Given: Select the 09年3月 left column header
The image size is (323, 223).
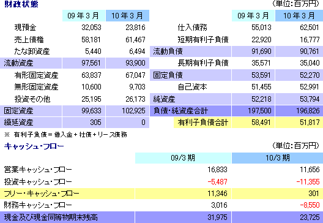Looking at the screenshot, I should 84,16.
